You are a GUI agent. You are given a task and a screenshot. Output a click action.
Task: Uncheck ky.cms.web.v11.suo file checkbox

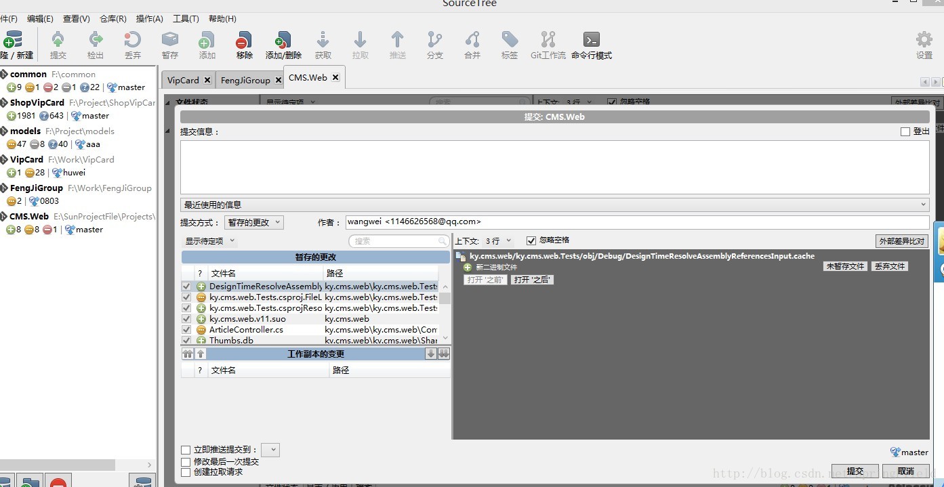(186, 319)
